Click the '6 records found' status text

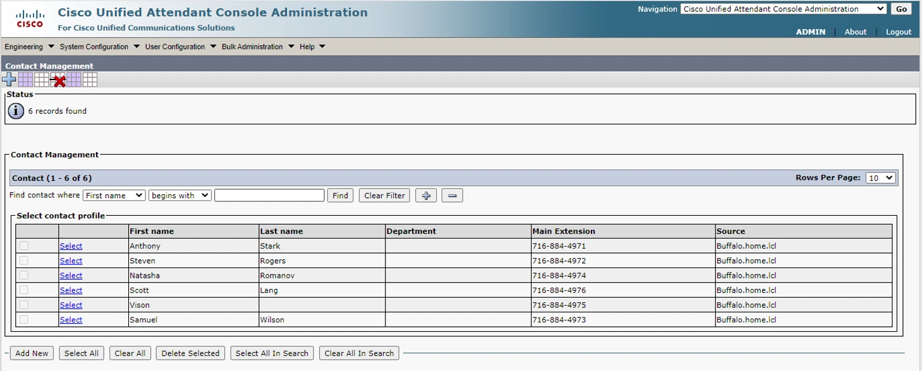pos(58,111)
